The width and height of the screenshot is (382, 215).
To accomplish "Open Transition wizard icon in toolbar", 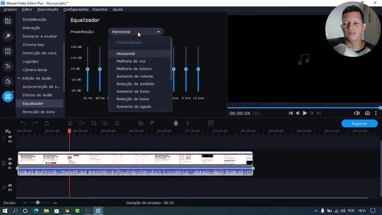I will pyautogui.click(x=141, y=124).
